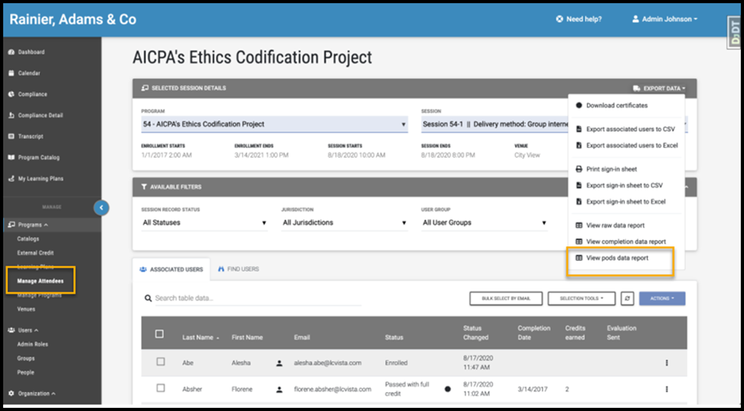The width and height of the screenshot is (744, 411).
Task: Select the Absher row checkbox
Action: pos(160,388)
